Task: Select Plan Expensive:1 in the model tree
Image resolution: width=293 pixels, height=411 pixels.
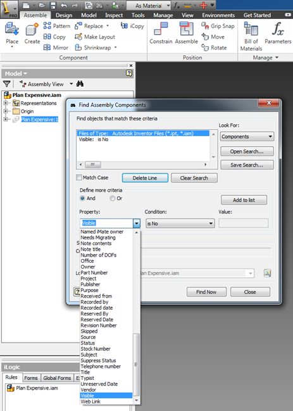Action: tap(39, 119)
